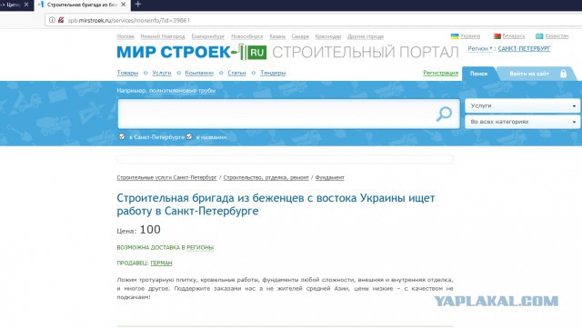Open the Товары menu item
The height and width of the screenshot is (328, 582).
(x=127, y=73)
